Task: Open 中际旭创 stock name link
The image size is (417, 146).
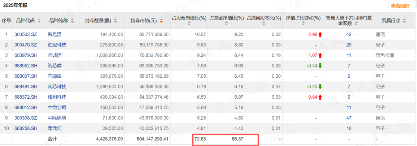Action: coord(57,118)
